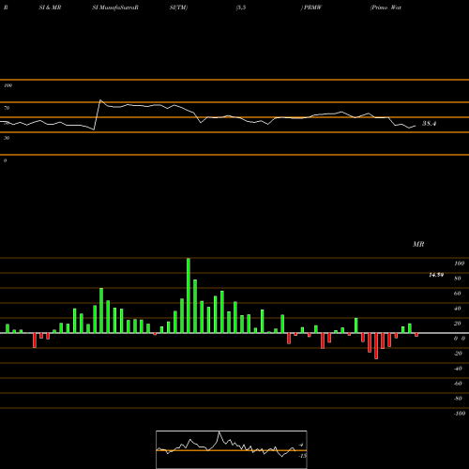Click the -60 axis label in MR panel
Viewport: 469px width, 469px height.
click(458, 384)
